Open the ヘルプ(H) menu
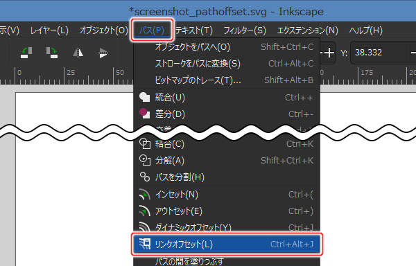Screen dimensions: 416x266 (x=366, y=30)
